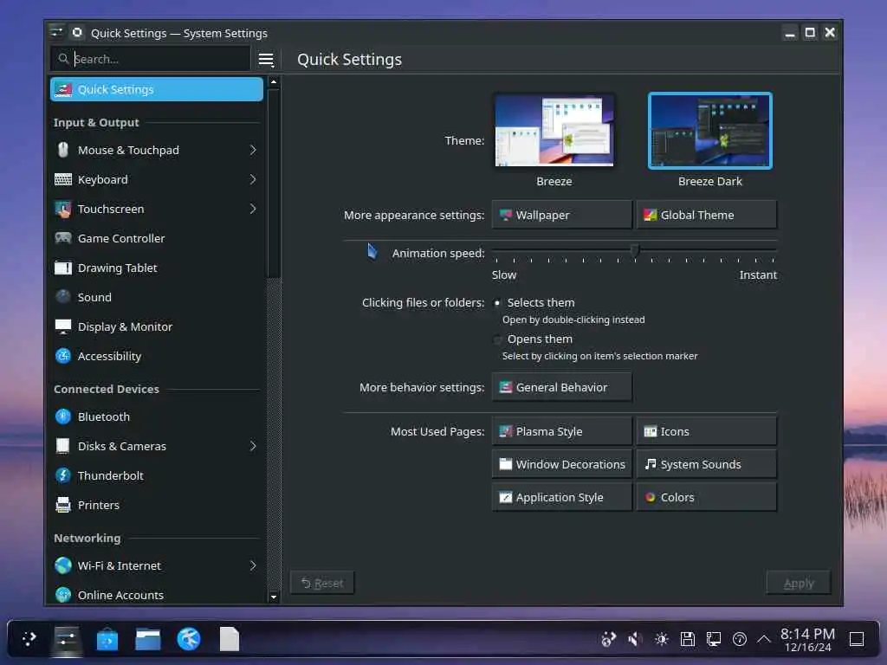Click the Search settings input field

click(x=151, y=59)
